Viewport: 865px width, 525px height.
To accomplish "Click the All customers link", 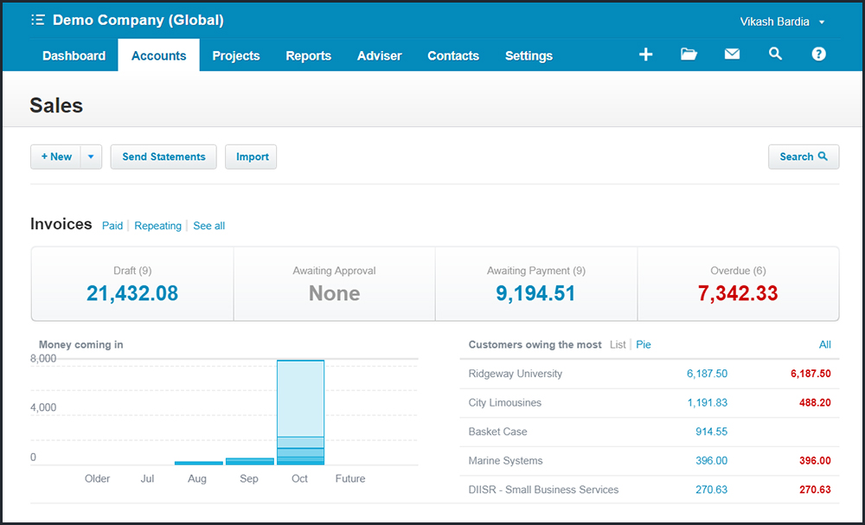I will (x=824, y=345).
